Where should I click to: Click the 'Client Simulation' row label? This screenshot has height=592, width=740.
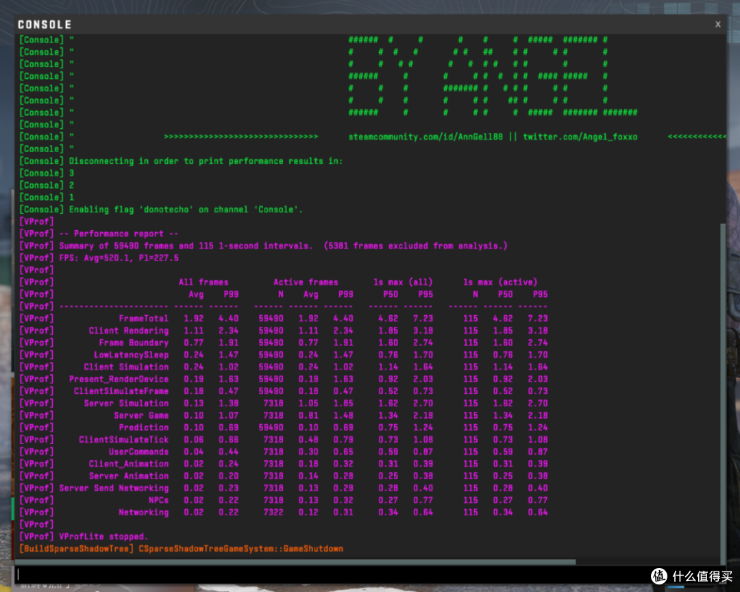[126, 367]
